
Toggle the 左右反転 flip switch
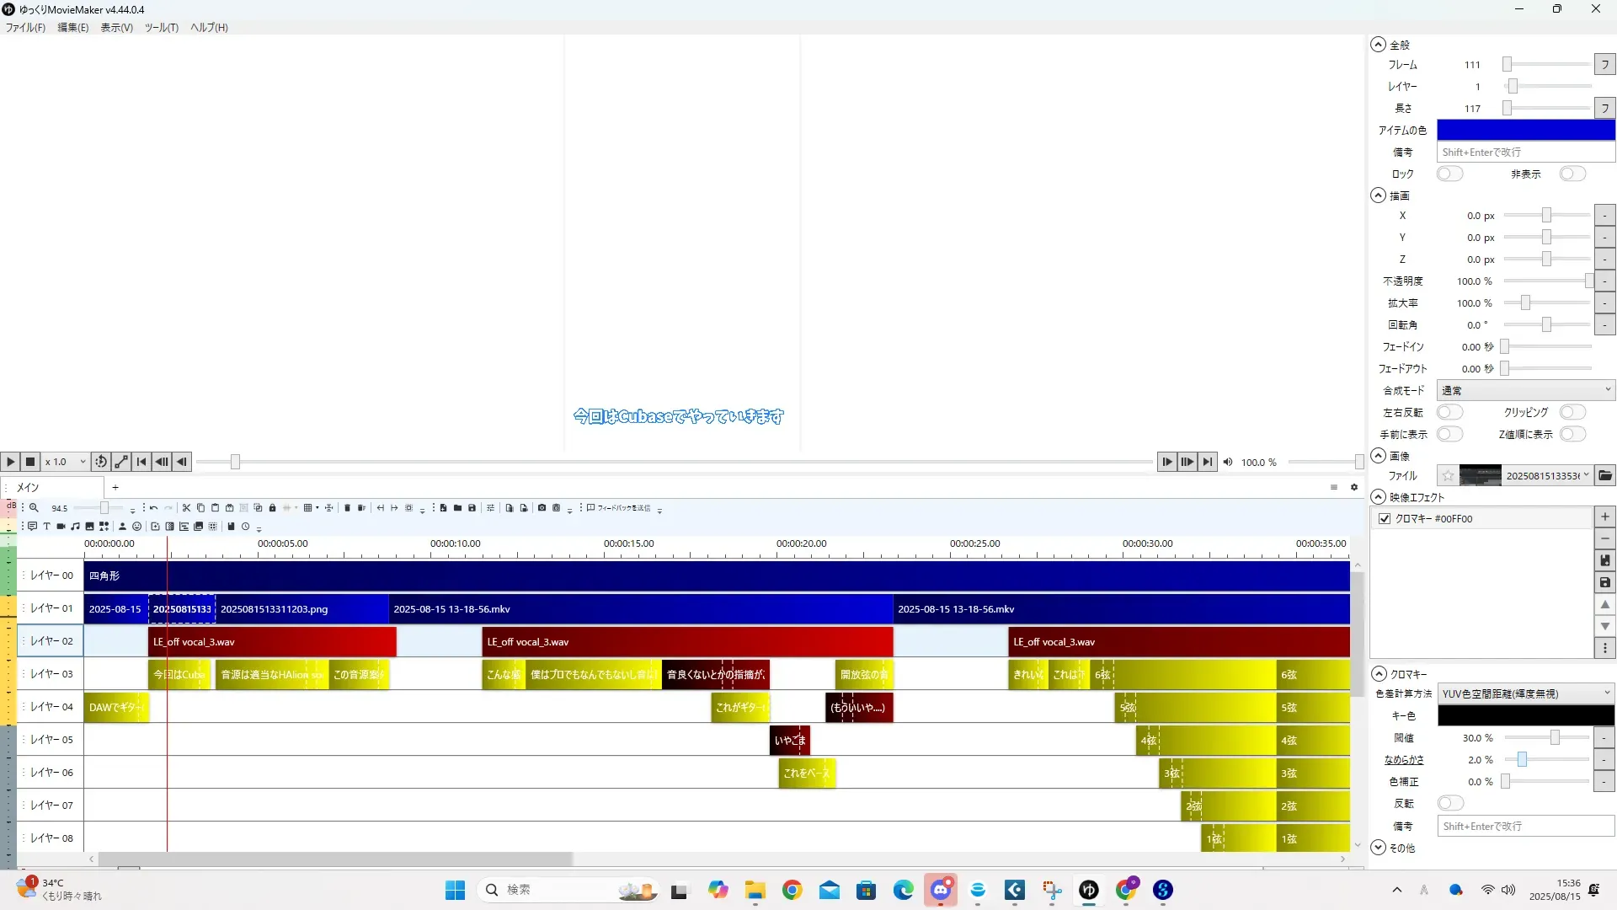[x=1449, y=412]
